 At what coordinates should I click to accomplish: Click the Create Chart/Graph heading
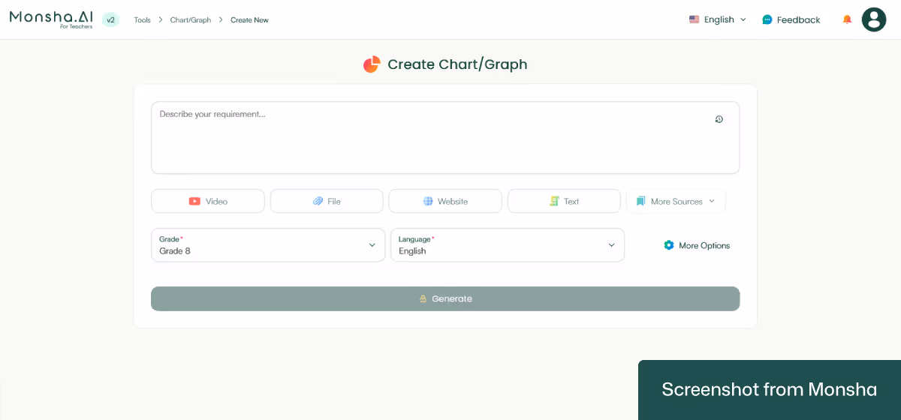coord(457,64)
